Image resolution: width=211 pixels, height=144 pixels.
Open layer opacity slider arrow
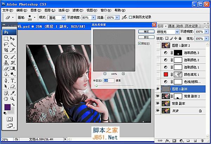[206, 32]
